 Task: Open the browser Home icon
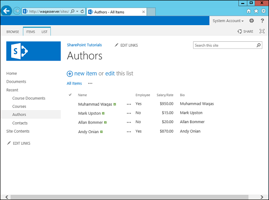249,11
